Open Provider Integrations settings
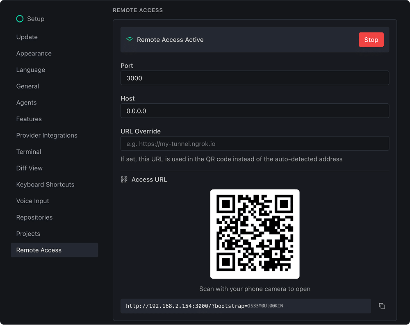 [x=47, y=135]
